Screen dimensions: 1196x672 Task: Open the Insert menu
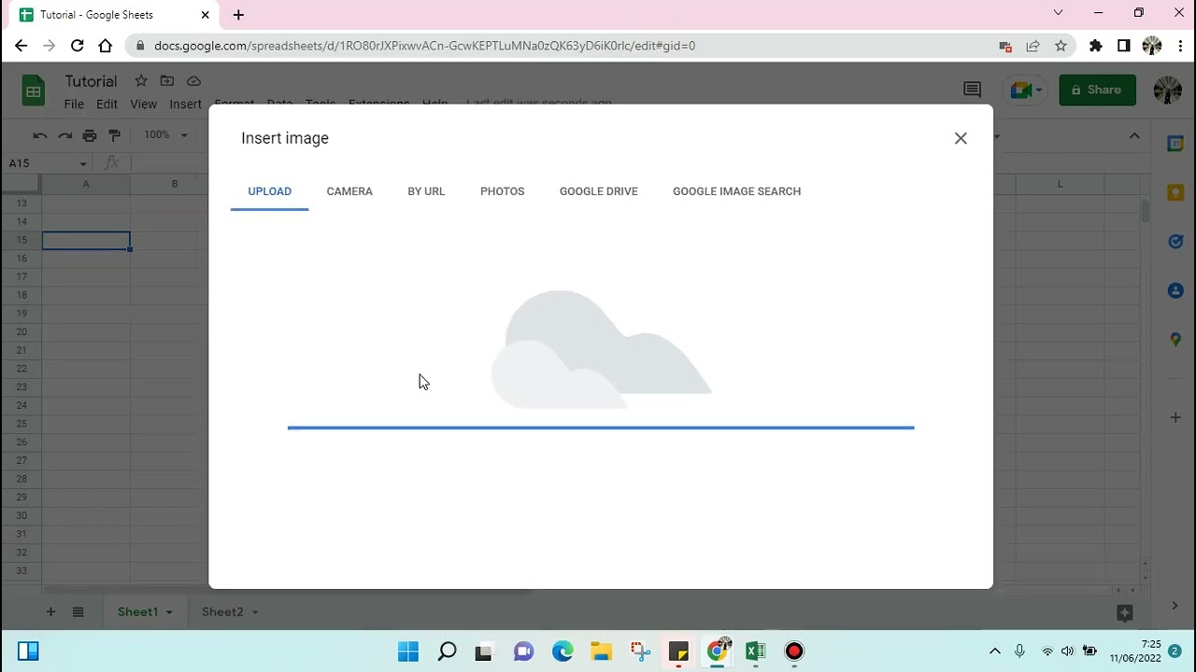[185, 104]
